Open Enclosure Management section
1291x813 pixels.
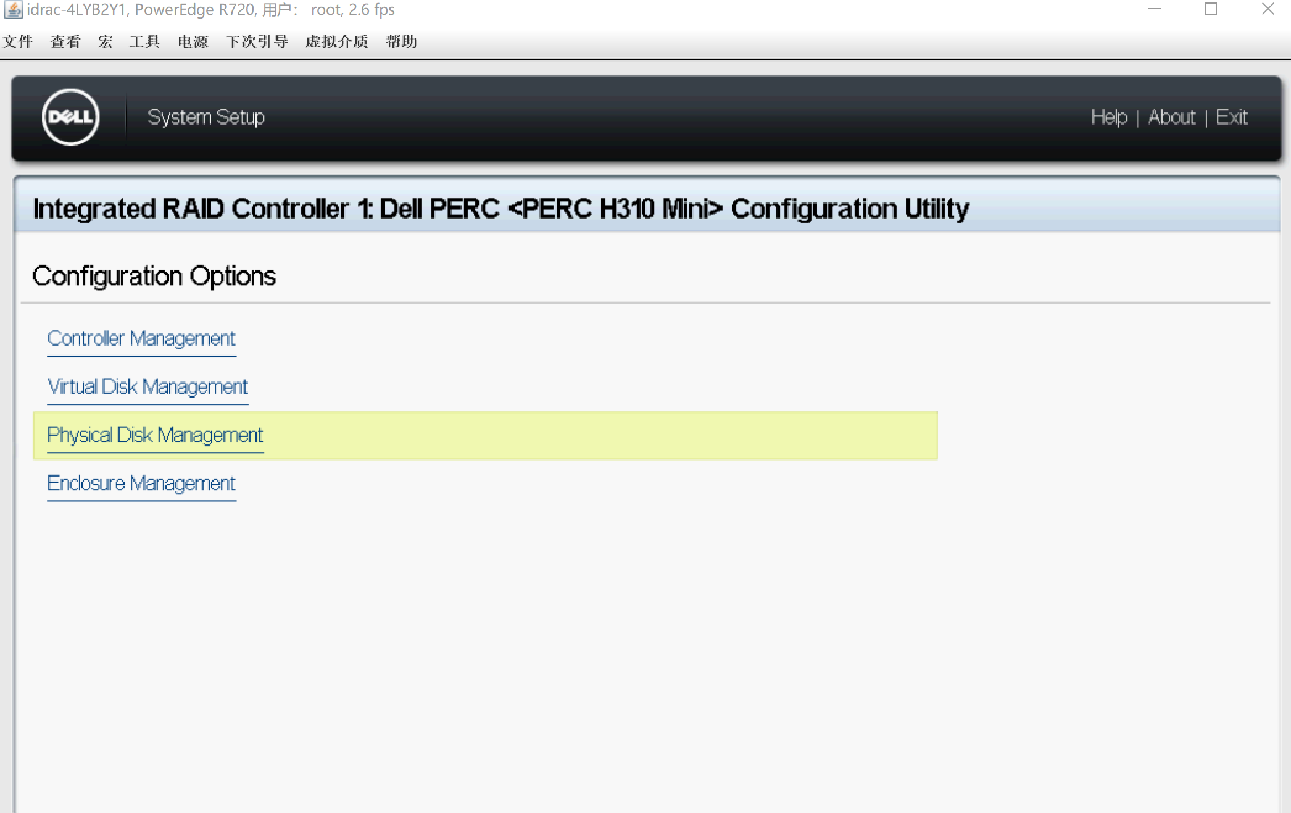coord(143,483)
